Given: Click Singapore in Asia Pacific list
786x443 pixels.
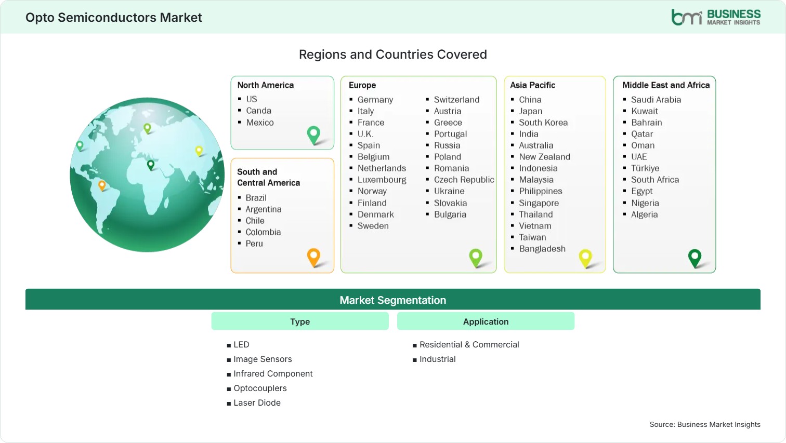Looking at the screenshot, I should point(539,203).
